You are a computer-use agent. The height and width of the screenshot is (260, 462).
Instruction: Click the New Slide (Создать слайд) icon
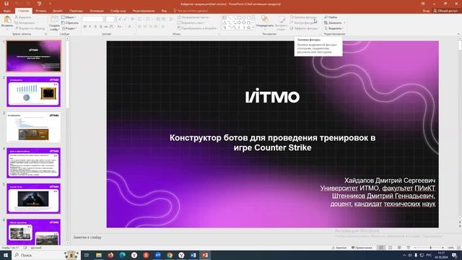point(55,19)
